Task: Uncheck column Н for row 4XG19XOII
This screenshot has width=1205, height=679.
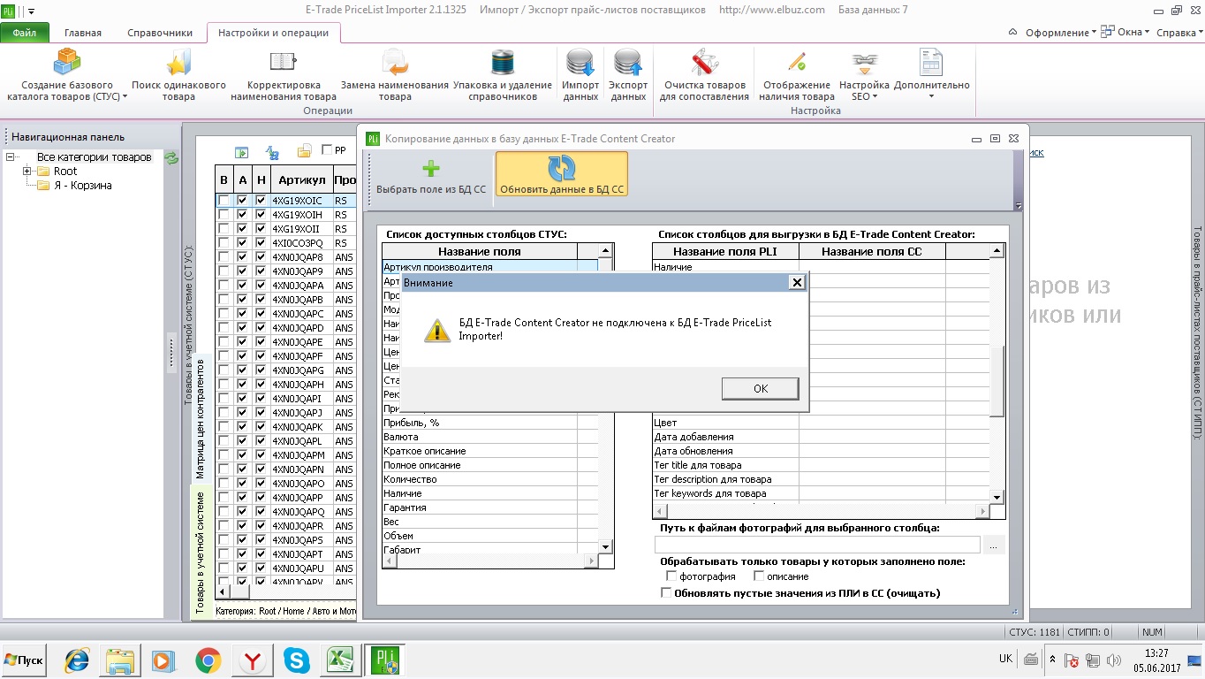Action: (261, 229)
